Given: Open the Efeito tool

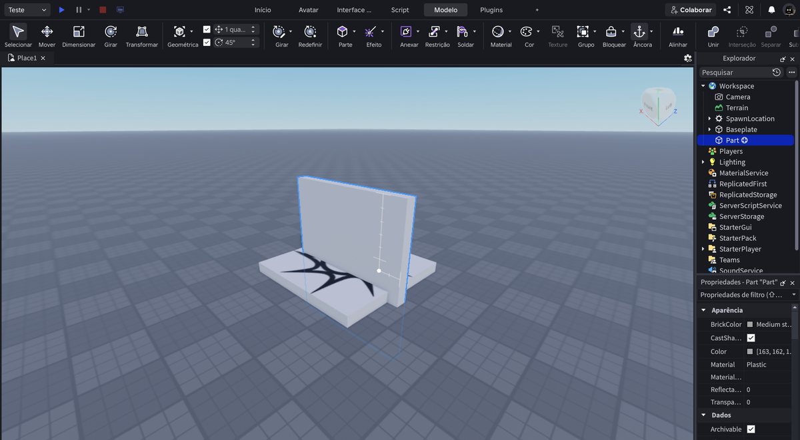Looking at the screenshot, I should click(371, 31).
